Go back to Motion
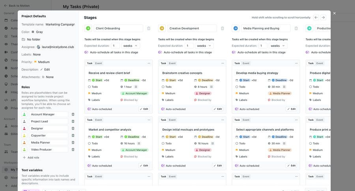The width and height of the screenshot is (355, 191). [x=17, y=6]
